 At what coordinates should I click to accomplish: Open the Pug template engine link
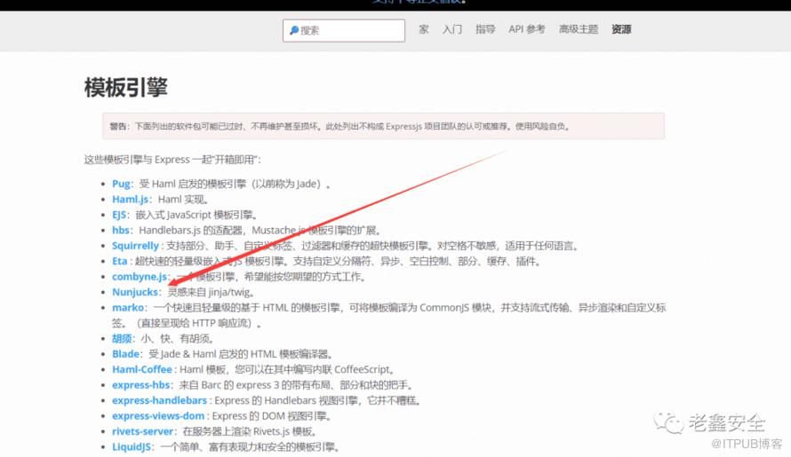(x=122, y=184)
